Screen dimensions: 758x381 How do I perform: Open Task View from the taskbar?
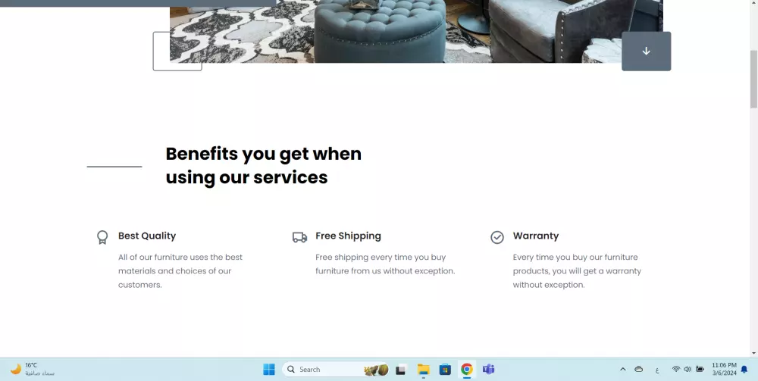click(400, 370)
